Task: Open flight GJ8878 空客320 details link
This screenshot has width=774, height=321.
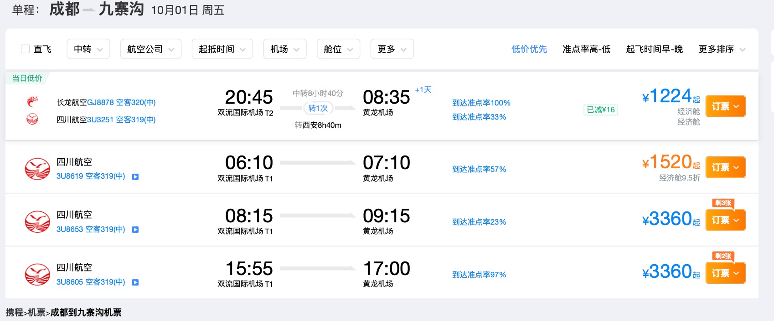Action: pos(121,102)
